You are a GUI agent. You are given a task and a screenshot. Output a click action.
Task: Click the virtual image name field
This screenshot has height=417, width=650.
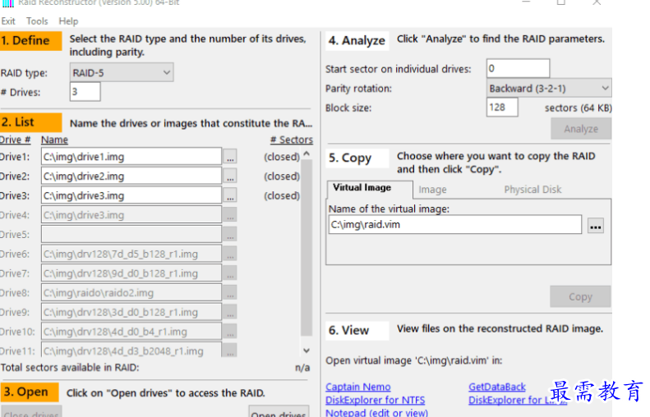coord(455,224)
